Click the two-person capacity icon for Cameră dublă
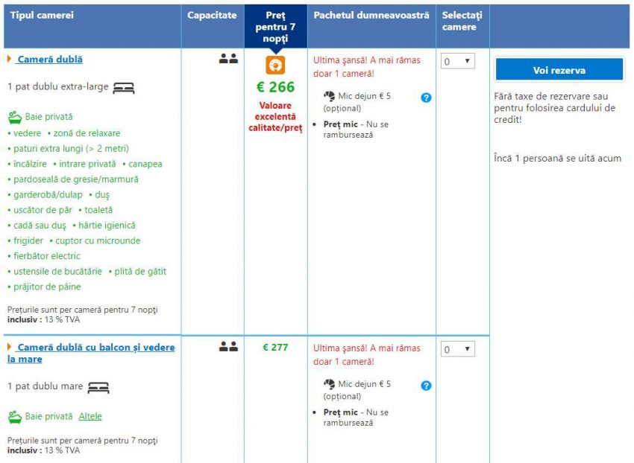 228,59
